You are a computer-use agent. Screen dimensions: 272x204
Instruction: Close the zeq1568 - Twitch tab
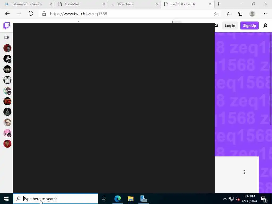pos(210,4)
